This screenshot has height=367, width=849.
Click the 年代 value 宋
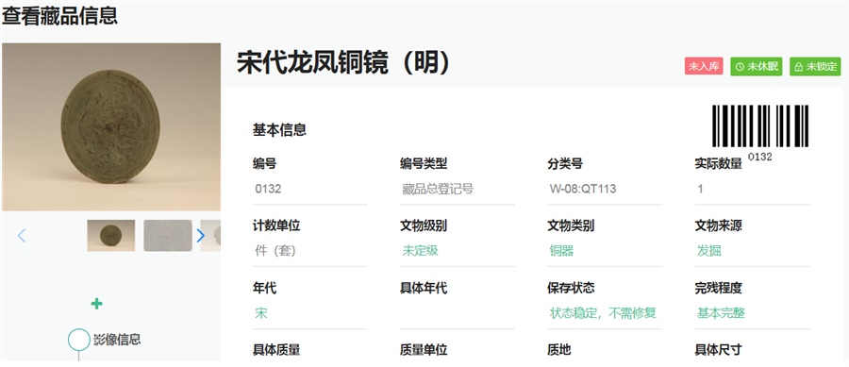pos(261,313)
